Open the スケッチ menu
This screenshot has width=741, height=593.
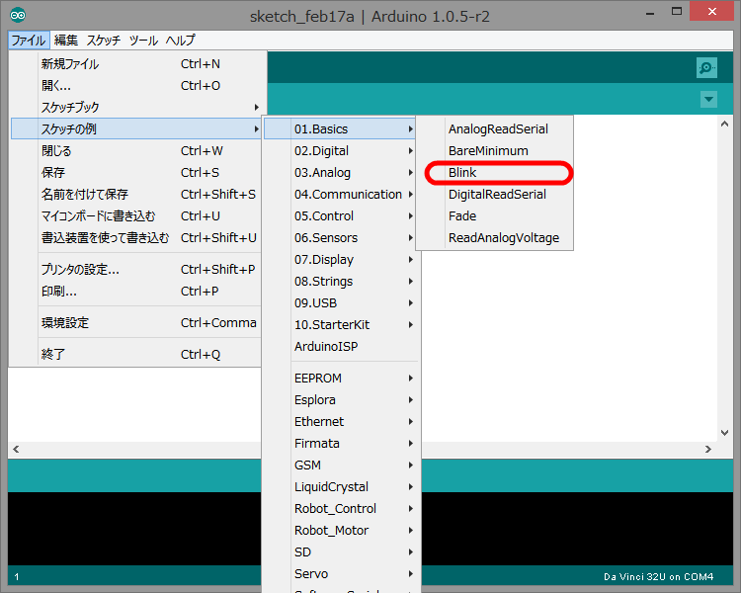click(104, 41)
